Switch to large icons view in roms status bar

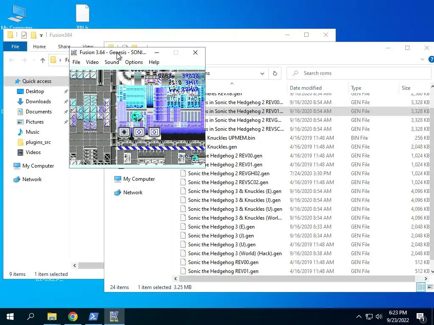430,287
